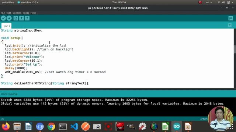Open the gear and wrench settings dock icon
The image size is (236, 132).
[142, 126]
